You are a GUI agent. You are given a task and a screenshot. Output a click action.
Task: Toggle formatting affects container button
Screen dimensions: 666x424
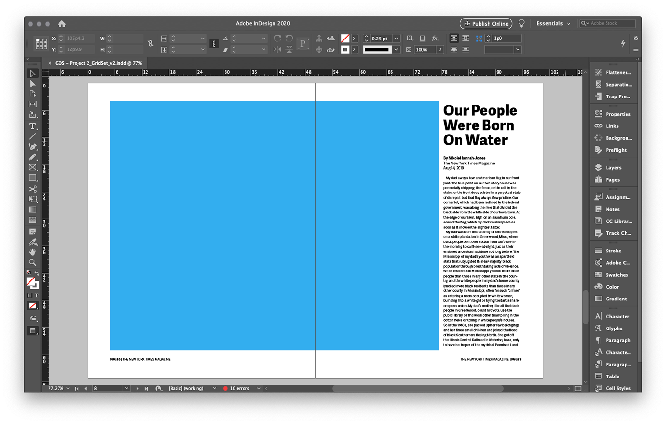[29, 295]
